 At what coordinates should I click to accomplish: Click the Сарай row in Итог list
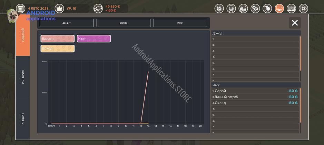coord(255,91)
